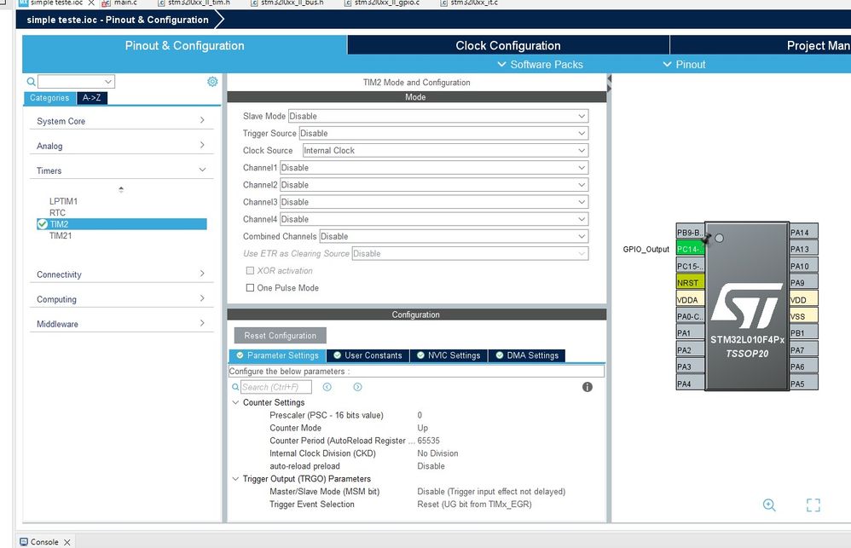Select TIM21 in the Timers list

pos(61,235)
